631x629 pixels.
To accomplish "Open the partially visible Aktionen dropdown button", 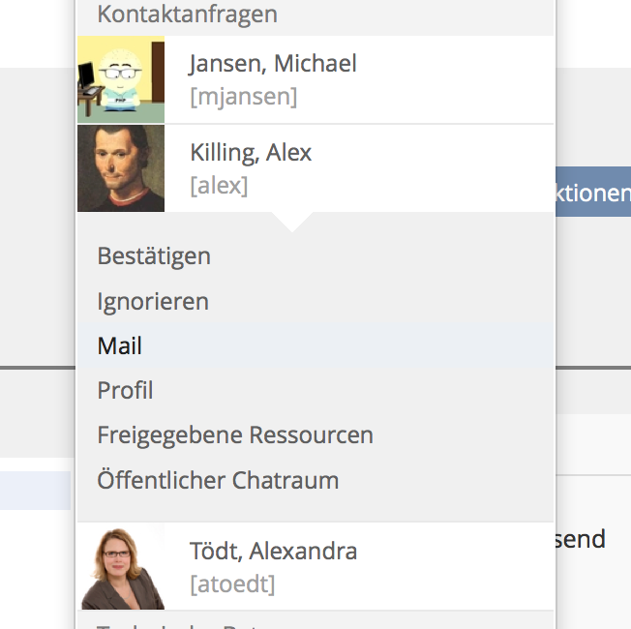I will click(x=592, y=193).
